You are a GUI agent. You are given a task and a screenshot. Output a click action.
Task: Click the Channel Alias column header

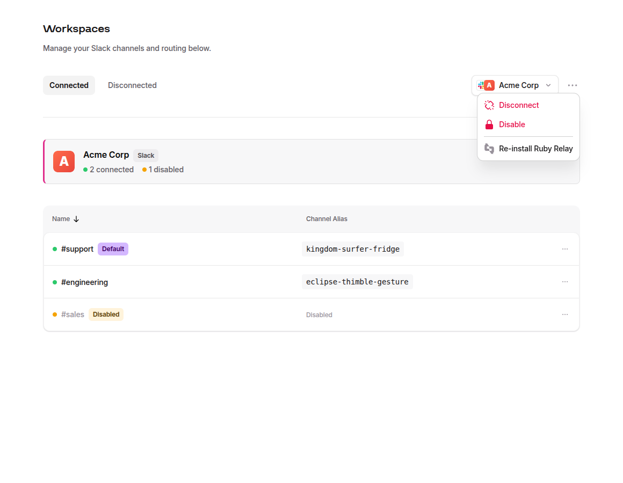point(327,219)
